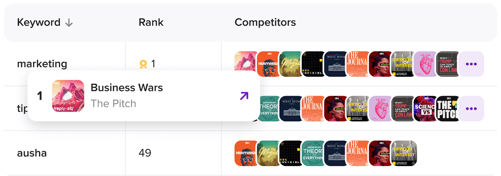Click the gold medal rank icon for marketing
This screenshot has width=501, height=176.
coord(143,64)
